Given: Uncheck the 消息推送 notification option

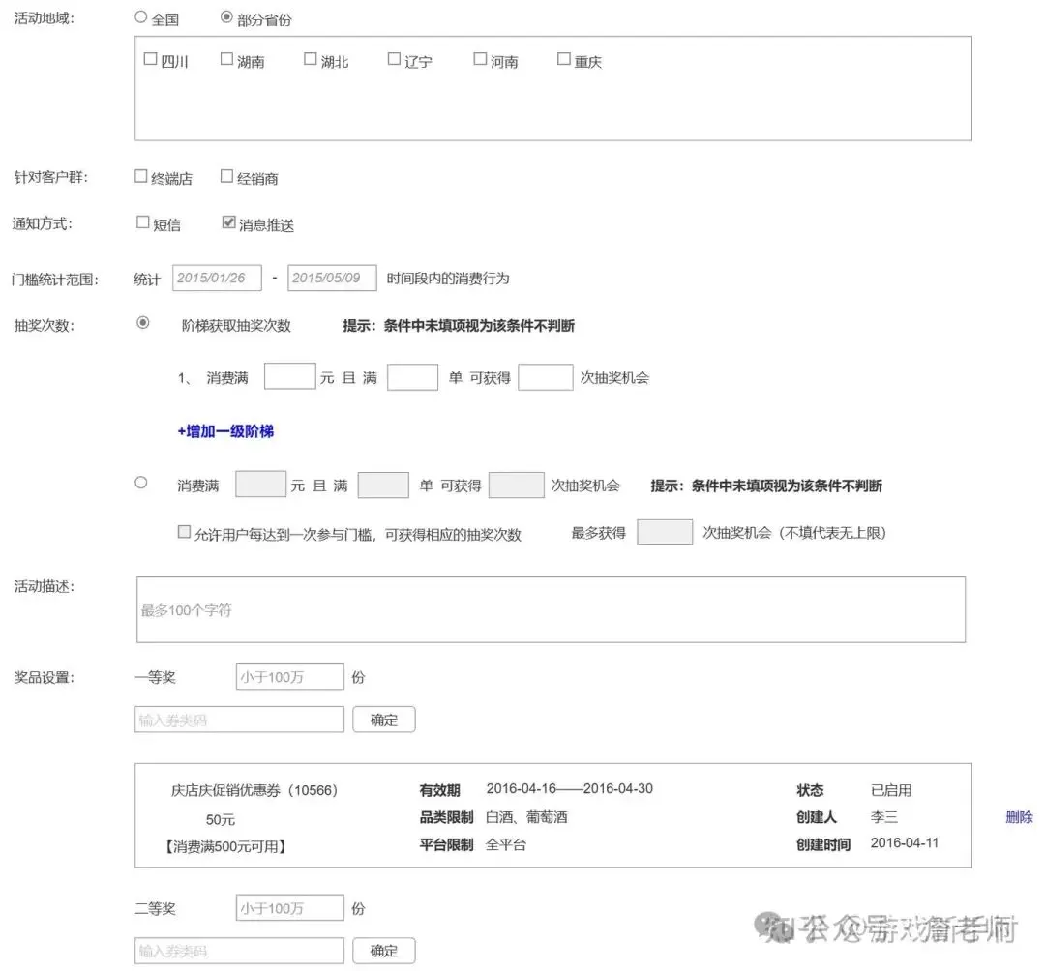Looking at the screenshot, I should 227,221.
